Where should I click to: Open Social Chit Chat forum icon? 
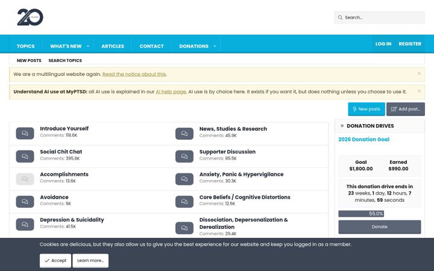coord(25,156)
